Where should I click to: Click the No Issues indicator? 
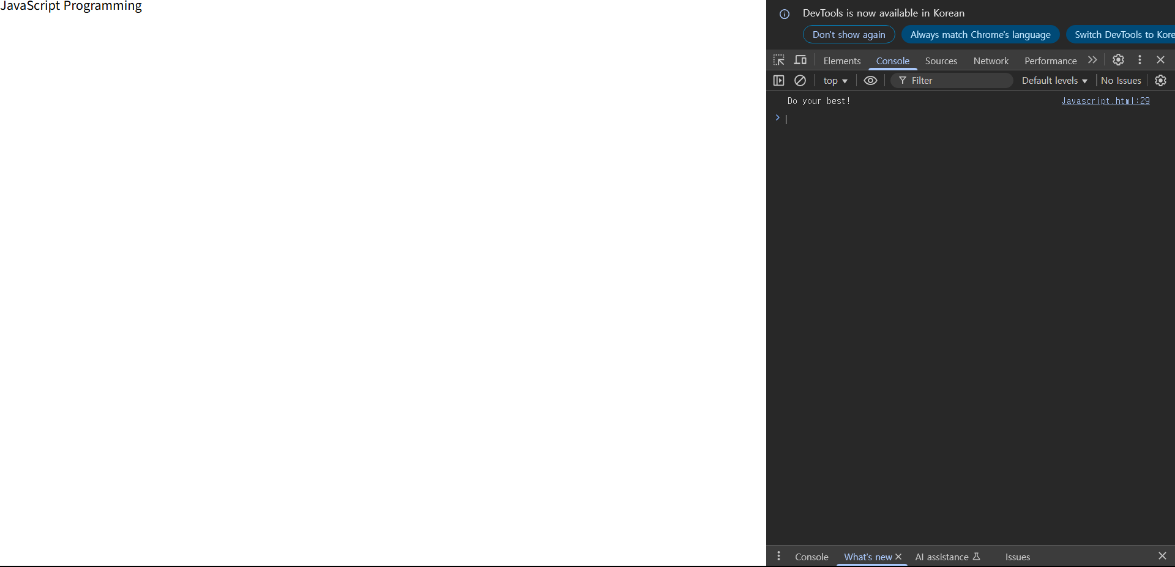click(x=1121, y=81)
